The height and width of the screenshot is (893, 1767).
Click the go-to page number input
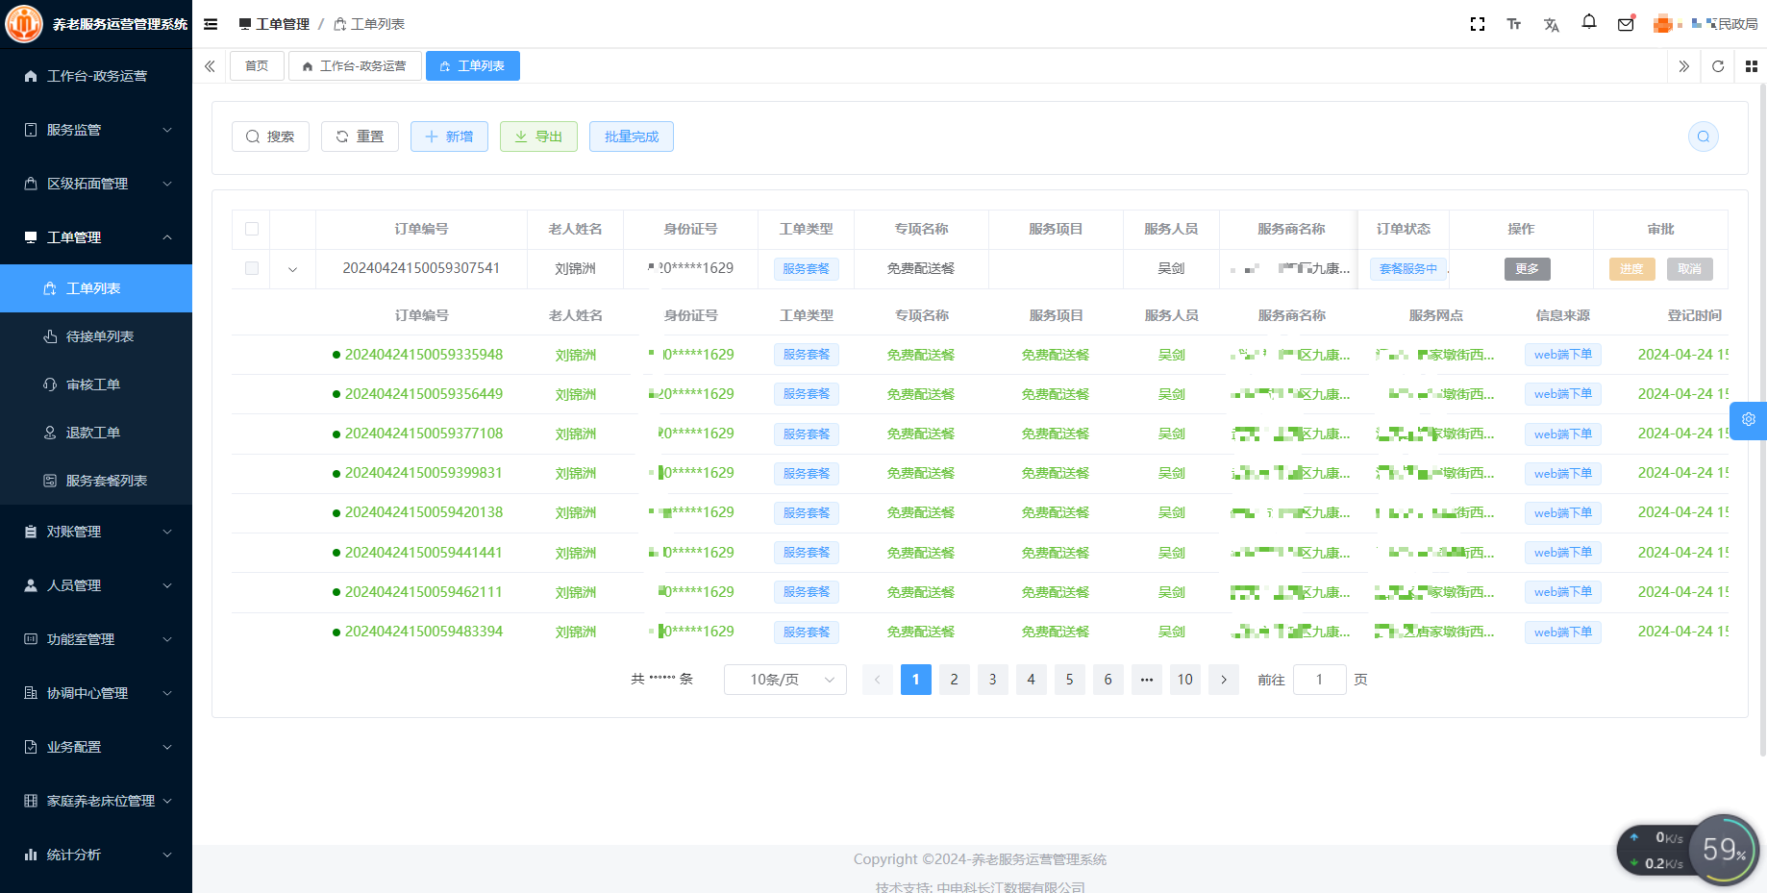click(x=1319, y=680)
